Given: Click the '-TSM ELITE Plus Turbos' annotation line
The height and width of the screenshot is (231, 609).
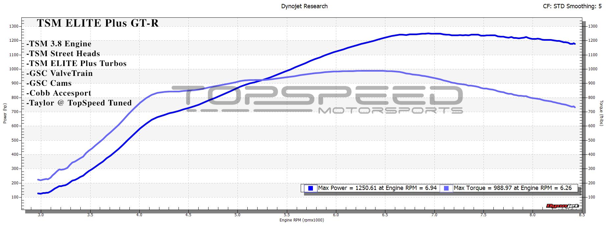Looking at the screenshot, I should point(76,63).
